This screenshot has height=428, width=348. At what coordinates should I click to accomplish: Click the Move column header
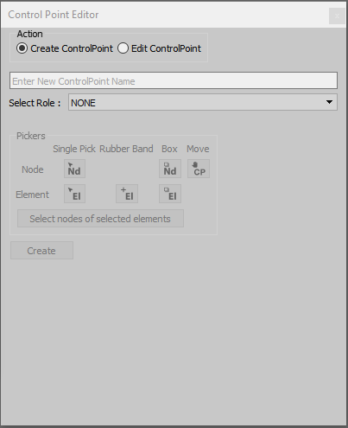(x=198, y=149)
